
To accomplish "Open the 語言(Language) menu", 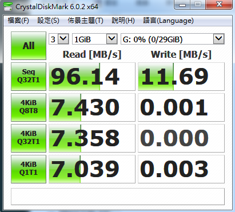I will [168, 21].
